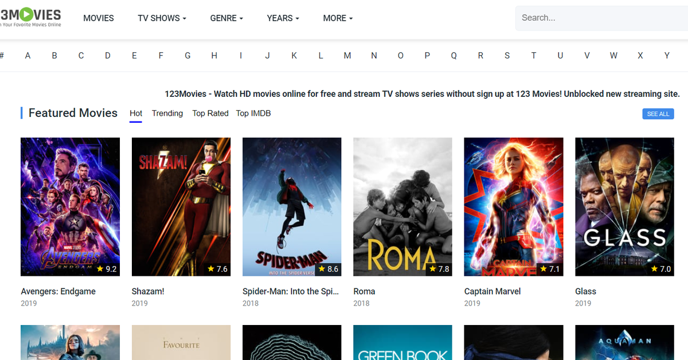Filter by letter C

(81, 56)
